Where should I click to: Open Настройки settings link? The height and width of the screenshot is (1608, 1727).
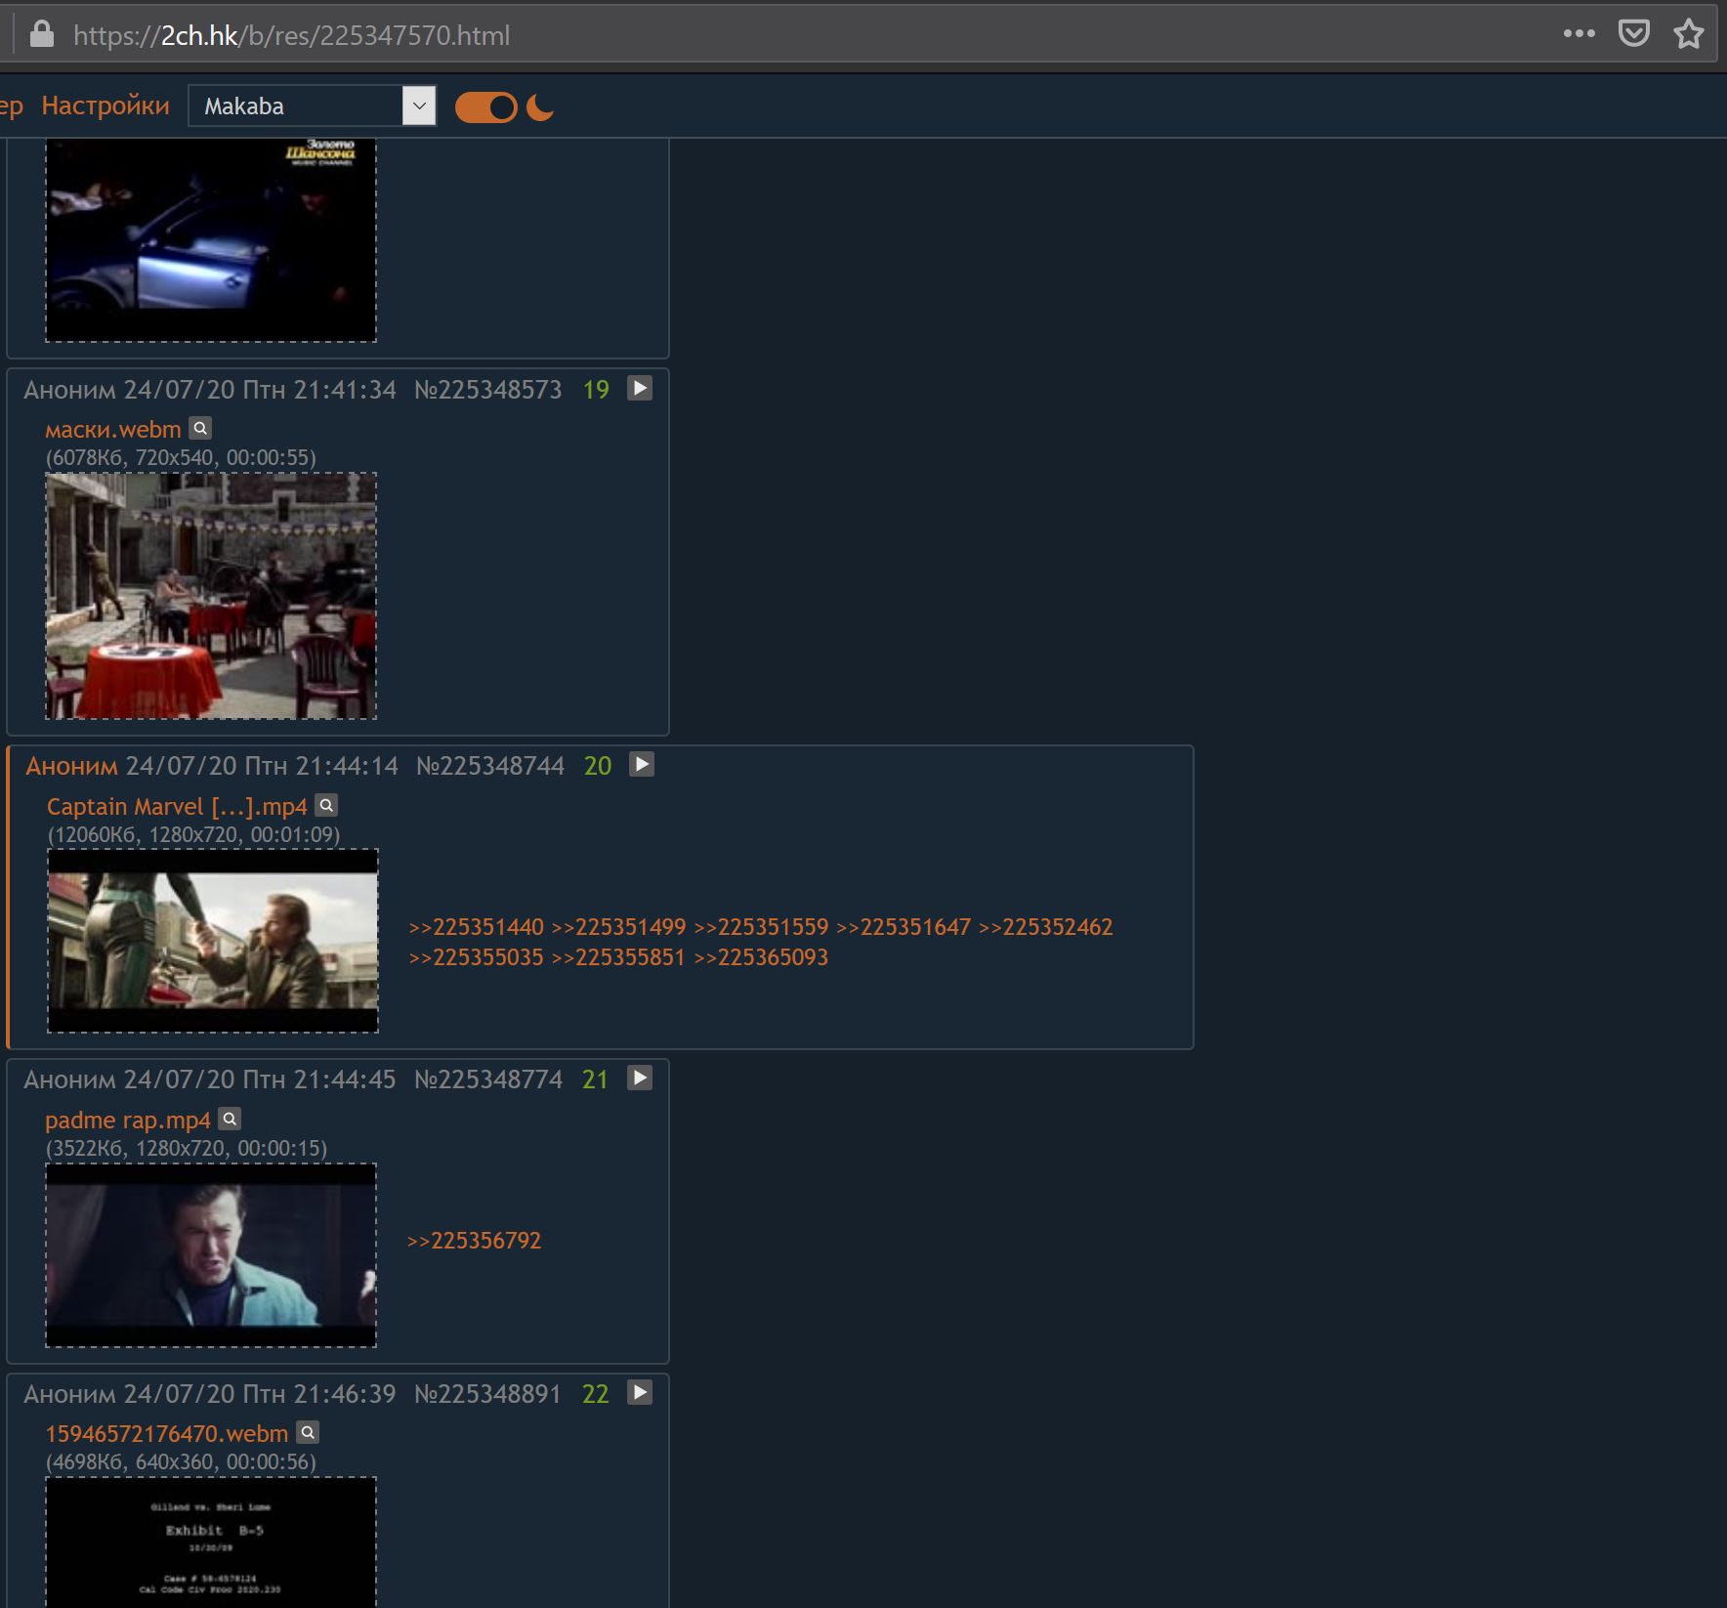105,106
